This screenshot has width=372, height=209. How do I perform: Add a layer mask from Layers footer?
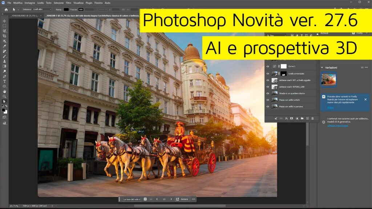tap(292, 118)
